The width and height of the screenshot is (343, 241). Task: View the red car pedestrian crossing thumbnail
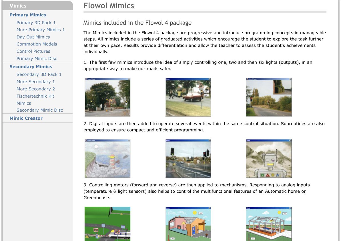(188, 97)
